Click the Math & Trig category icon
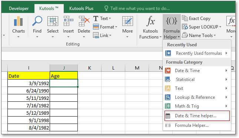Viewport: 239px width, 138px height. (x=168, y=106)
